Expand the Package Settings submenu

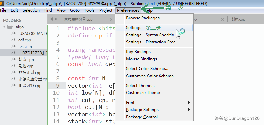154,110
